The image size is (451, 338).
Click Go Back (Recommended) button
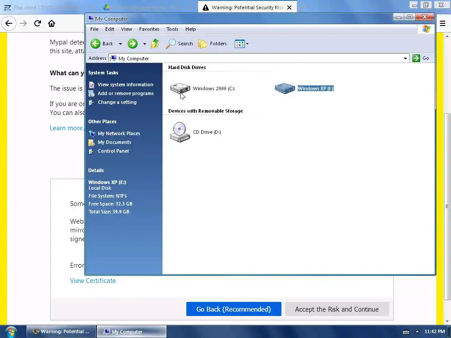(233, 309)
